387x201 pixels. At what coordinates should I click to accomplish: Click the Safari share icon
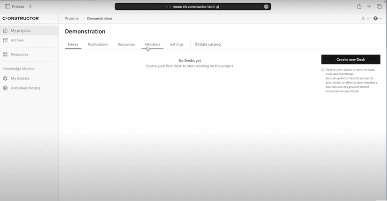pos(359,7)
